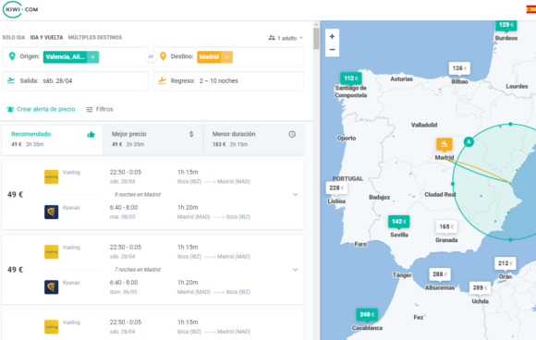This screenshot has height=340, width=536.
Task: Click the Badajoz label on map
Action: [x=380, y=197]
